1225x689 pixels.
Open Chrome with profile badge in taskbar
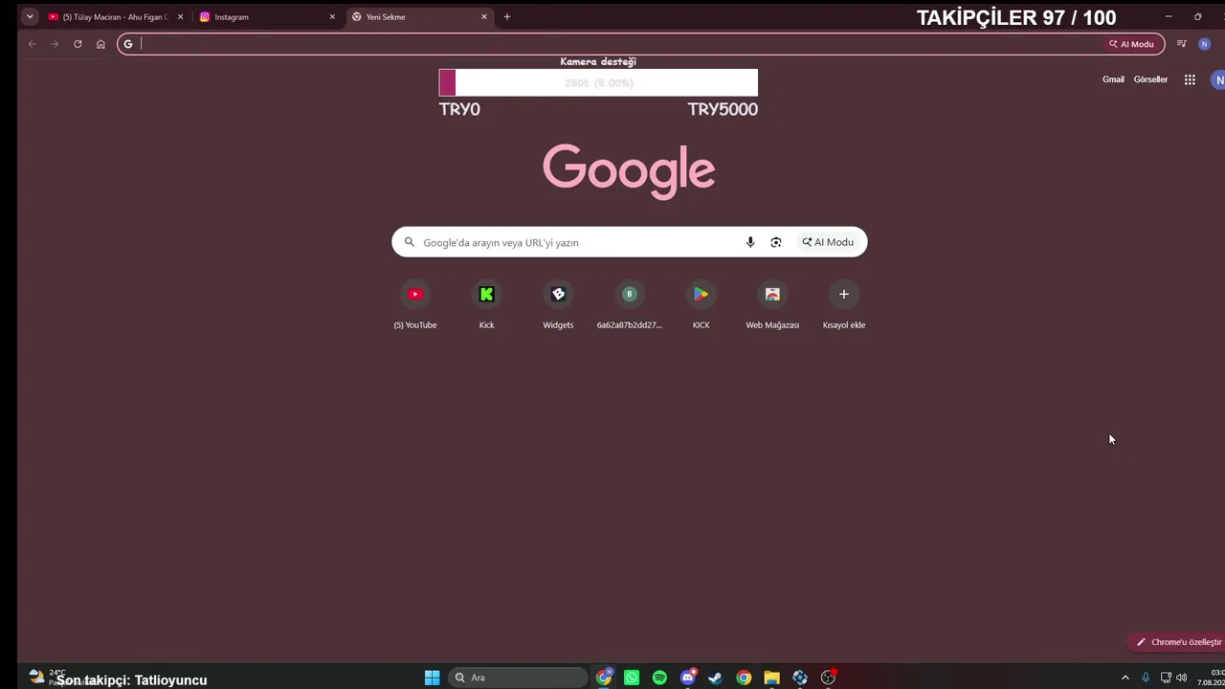604,678
